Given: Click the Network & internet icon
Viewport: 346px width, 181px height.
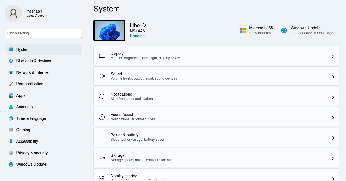Looking at the screenshot, I should click(x=11, y=72).
